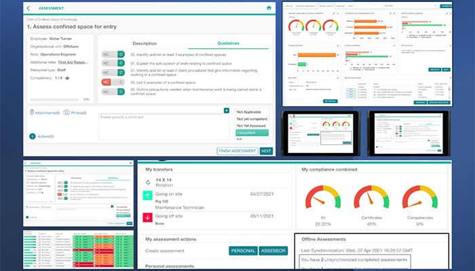Toggle NC/C switch for 'Explain the safe system of work'
The image size is (475, 271).
(x=113, y=63)
